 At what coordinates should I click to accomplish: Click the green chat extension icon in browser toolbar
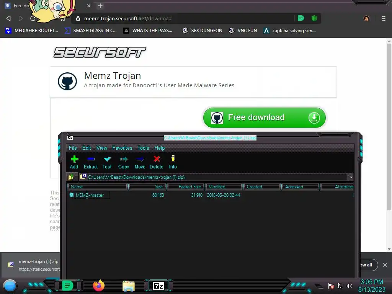(301, 18)
